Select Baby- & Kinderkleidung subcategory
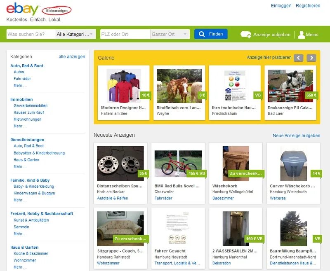The height and width of the screenshot is (271, 330). [x=34, y=186]
